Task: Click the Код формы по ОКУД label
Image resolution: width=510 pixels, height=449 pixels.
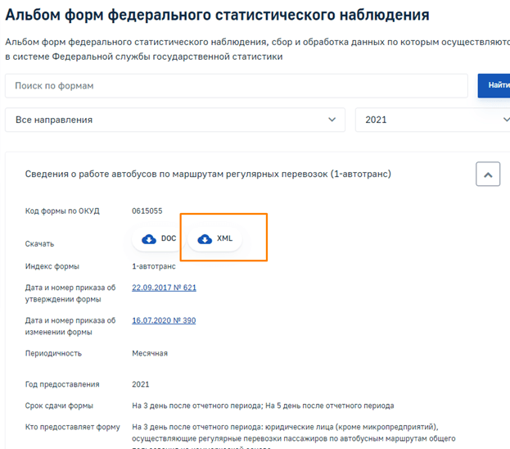Action: (x=62, y=211)
